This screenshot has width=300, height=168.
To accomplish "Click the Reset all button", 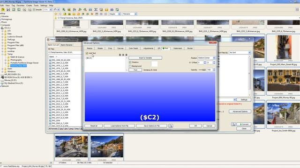I will coord(94,126).
